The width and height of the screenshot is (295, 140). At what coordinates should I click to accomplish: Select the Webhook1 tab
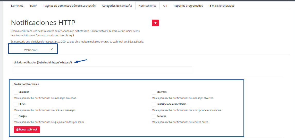click(31, 50)
